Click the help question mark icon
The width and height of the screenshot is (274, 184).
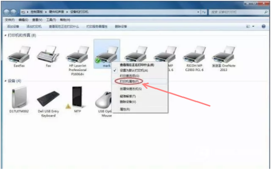point(264,27)
